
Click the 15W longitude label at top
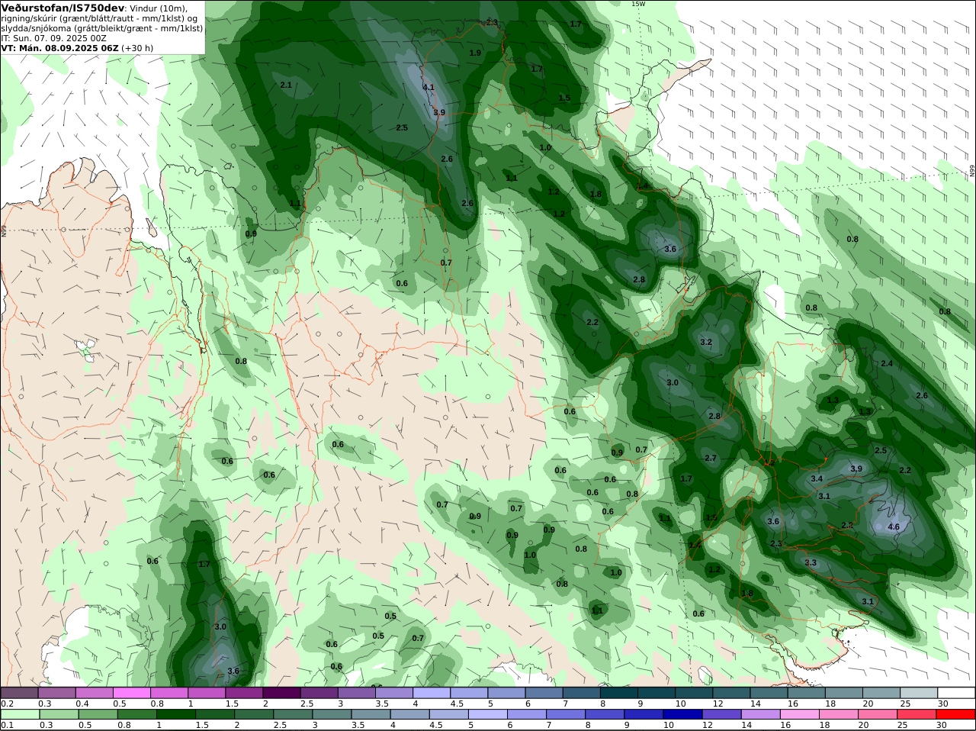[638, 4]
